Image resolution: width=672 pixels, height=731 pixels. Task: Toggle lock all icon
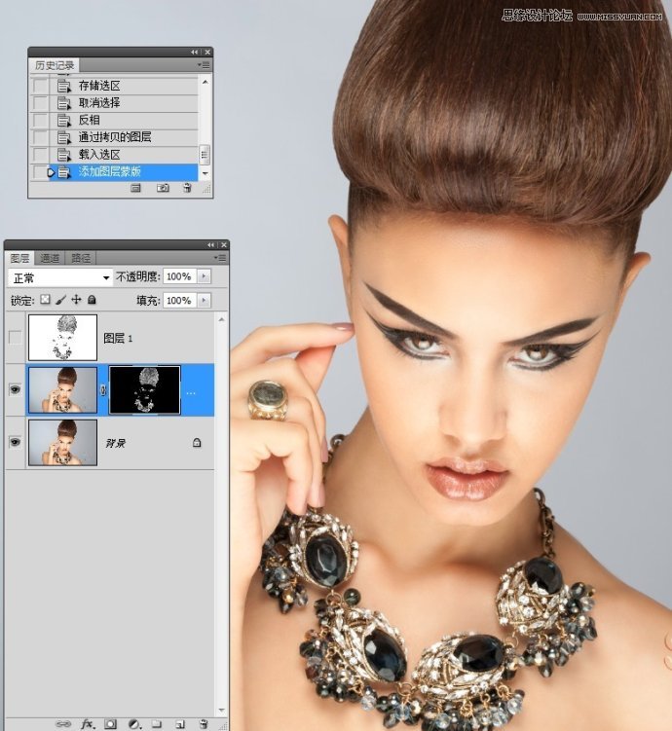92,299
